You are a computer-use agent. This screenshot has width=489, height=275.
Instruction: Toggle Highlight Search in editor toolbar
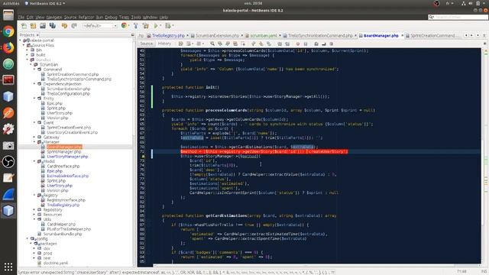(x=235, y=44)
